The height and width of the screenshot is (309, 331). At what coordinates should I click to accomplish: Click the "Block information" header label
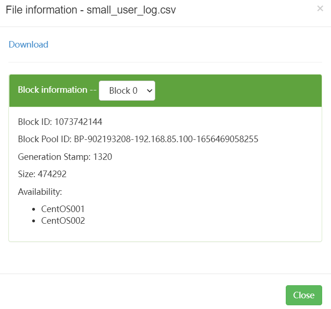[52, 90]
